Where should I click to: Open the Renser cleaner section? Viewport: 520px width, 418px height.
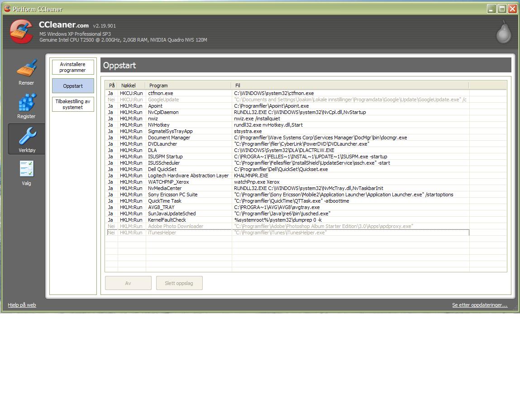point(26,72)
